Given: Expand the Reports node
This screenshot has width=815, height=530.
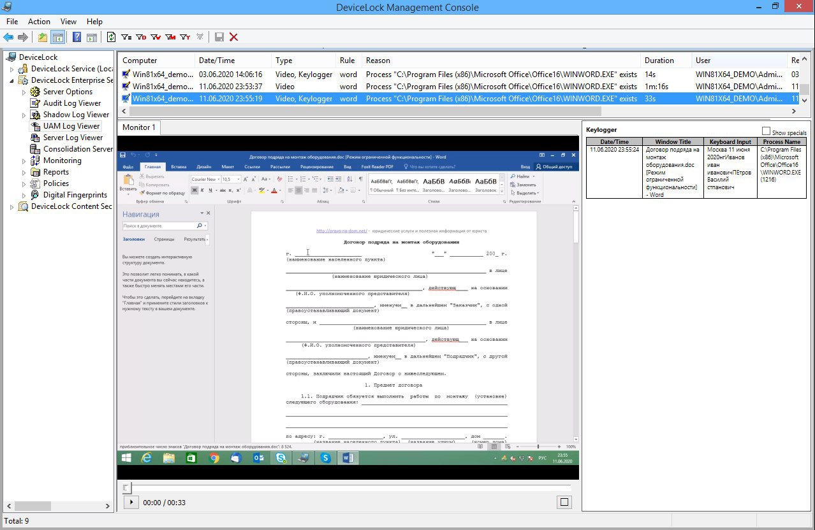Looking at the screenshot, I should 24,172.
